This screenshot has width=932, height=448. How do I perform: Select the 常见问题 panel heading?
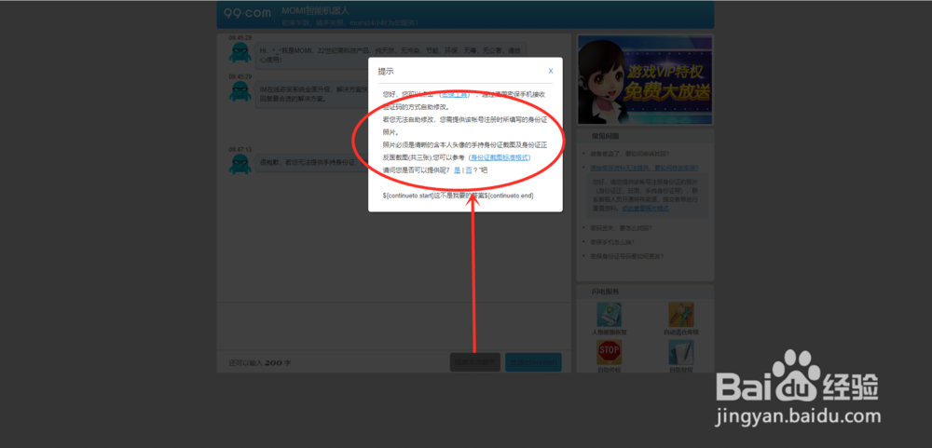[605, 136]
